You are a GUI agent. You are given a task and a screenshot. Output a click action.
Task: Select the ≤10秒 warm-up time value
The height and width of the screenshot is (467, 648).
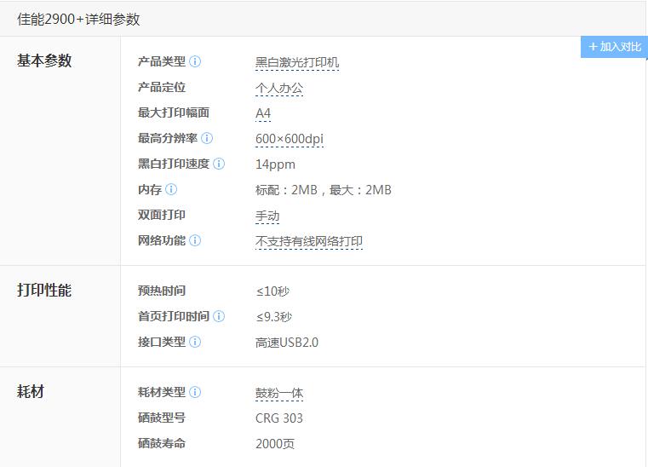[x=272, y=291]
